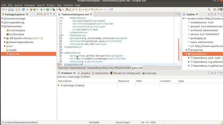
Task: Click red overview ruler marker in editor
Action: 179,49
